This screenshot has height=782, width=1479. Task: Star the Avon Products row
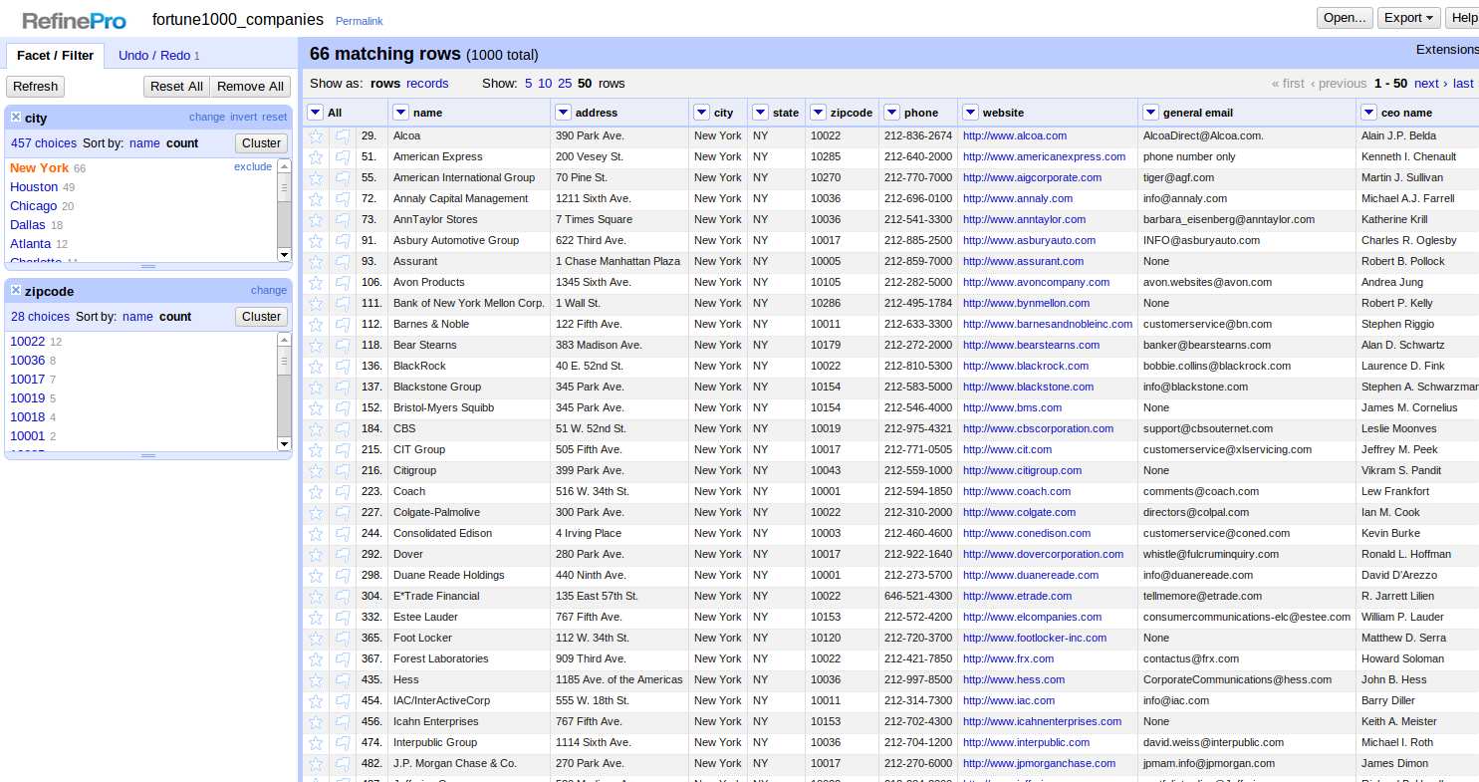[316, 283]
